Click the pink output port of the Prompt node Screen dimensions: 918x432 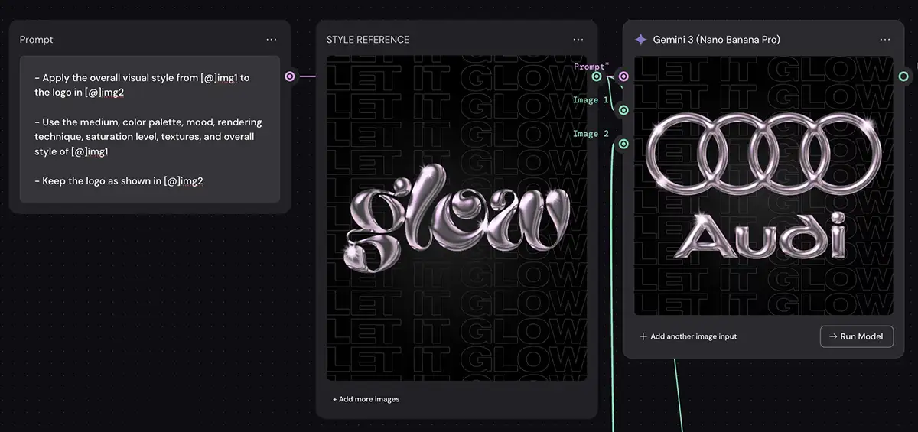click(x=290, y=76)
